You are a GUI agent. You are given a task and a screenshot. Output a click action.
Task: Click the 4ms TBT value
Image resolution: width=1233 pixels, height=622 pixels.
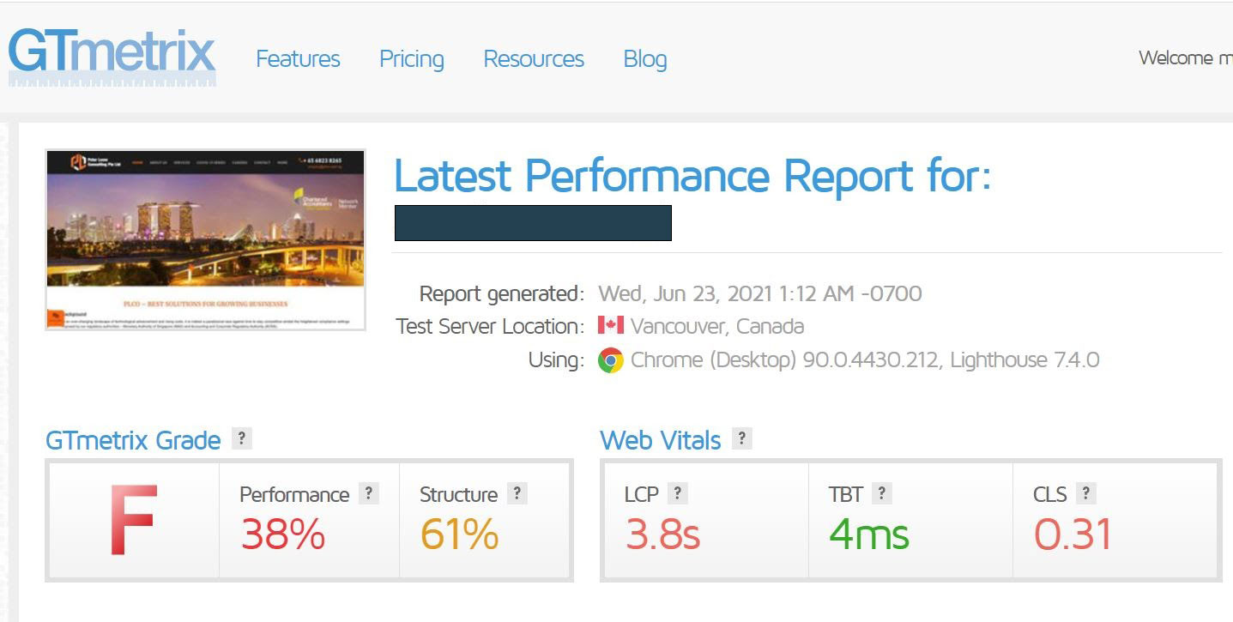click(x=868, y=534)
